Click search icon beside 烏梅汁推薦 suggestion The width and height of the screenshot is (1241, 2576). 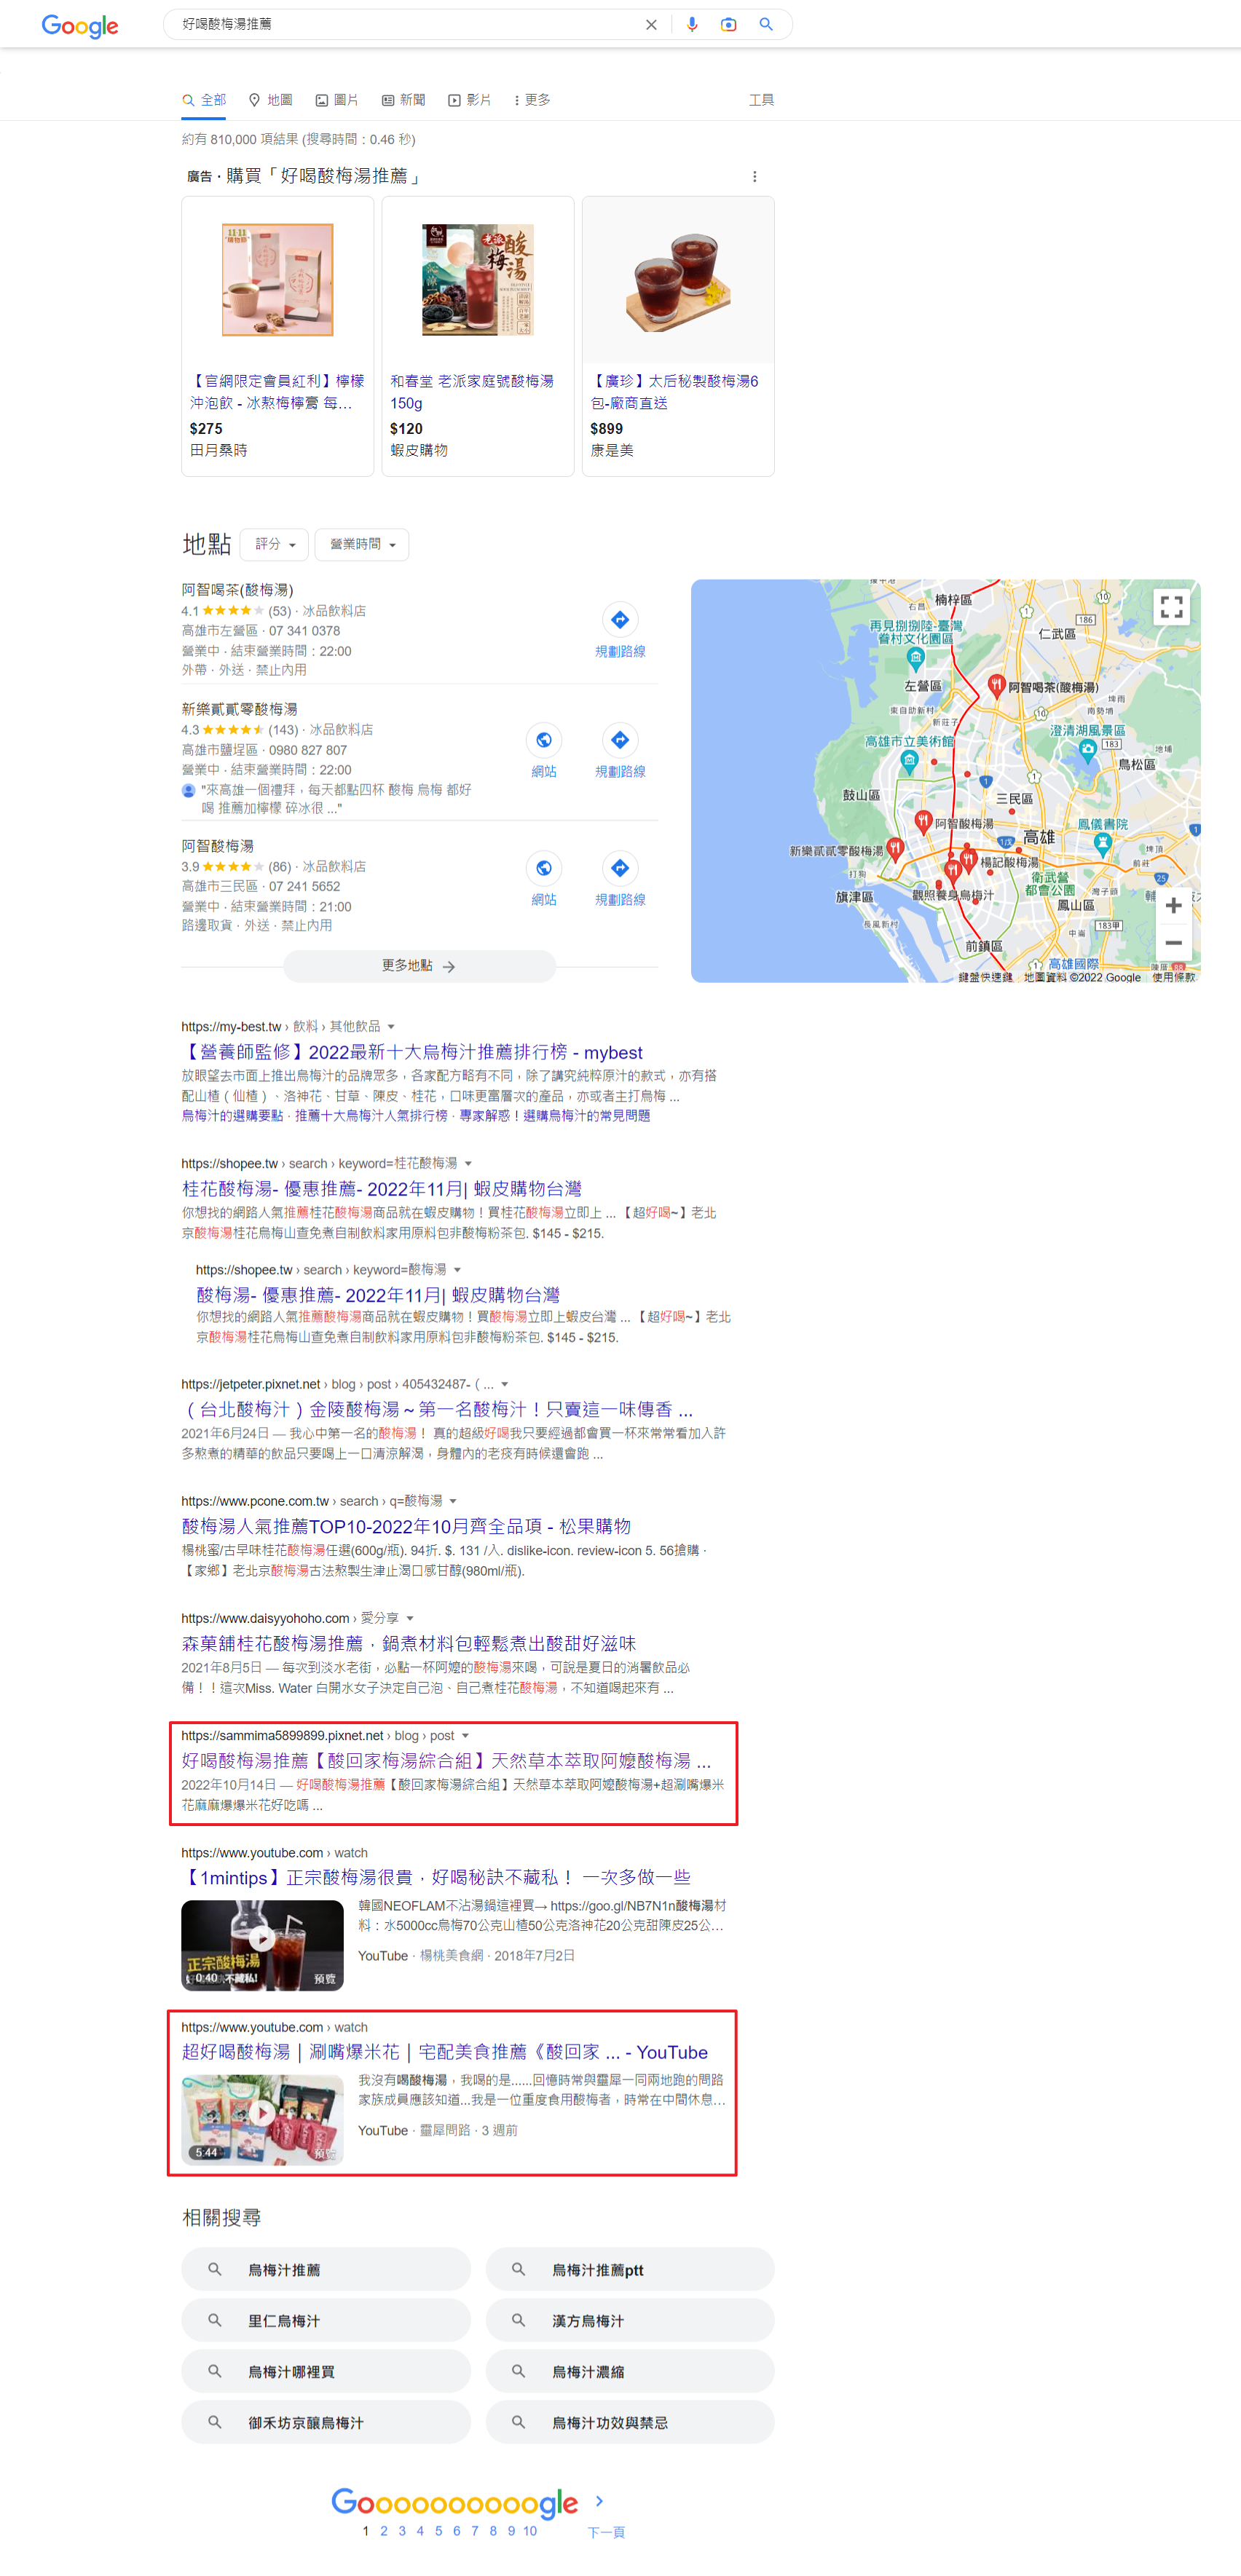coord(214,2269)
